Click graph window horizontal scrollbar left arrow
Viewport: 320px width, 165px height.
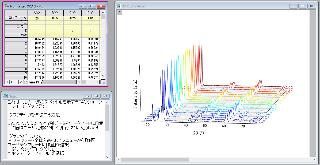click(119, 159)
